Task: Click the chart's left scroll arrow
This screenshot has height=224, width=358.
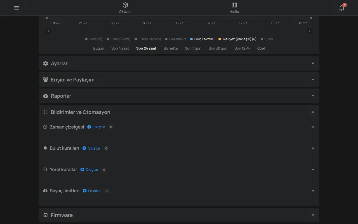Action: pyautogui.click(x=49, y=31)
